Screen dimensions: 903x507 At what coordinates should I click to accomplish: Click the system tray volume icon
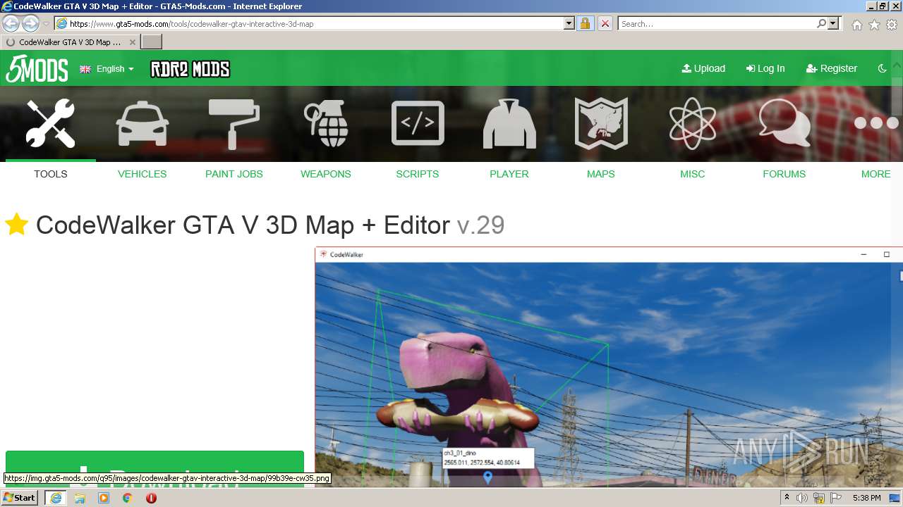(x=802, y=498)
